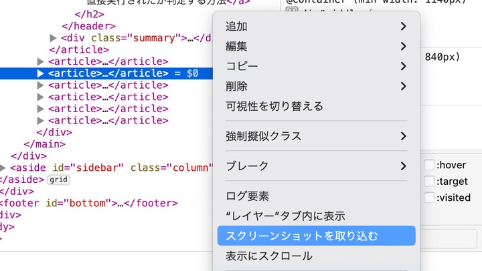The image size is (482, 271).
Task: Select the </aside> closing tag
Action: coord(22,180)
